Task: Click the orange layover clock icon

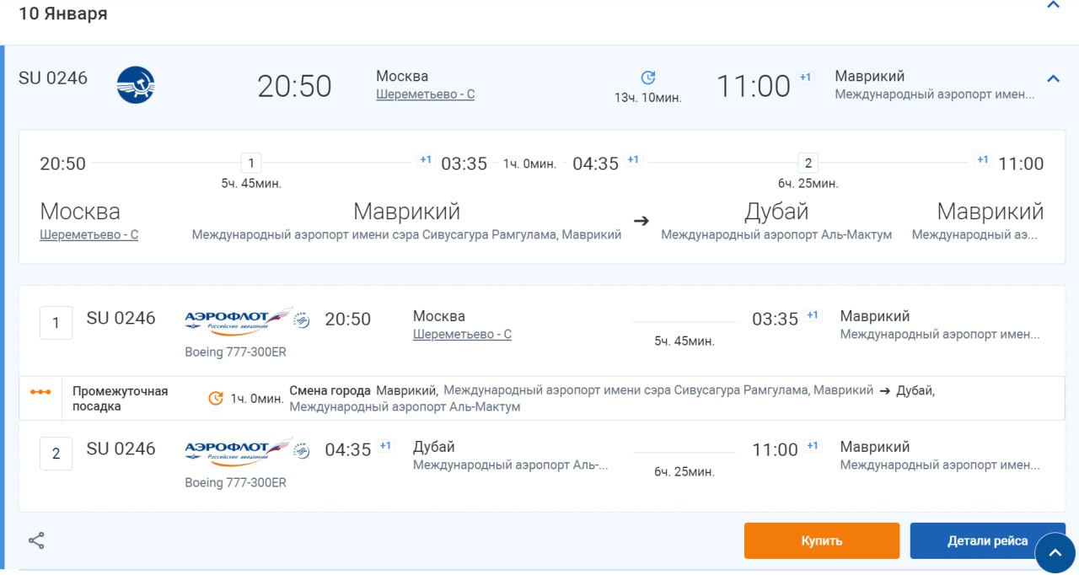Action: click(216, 398)
